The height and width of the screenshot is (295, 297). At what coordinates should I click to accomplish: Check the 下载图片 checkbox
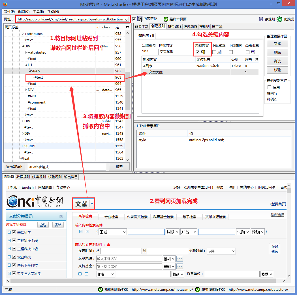coord(231,52)
